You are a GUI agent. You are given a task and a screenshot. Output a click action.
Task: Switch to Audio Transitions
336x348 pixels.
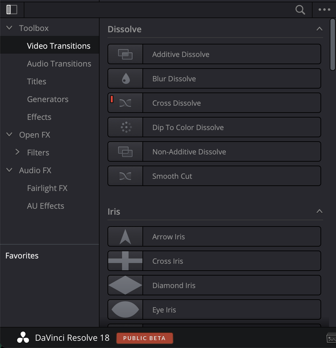(59, 63)
